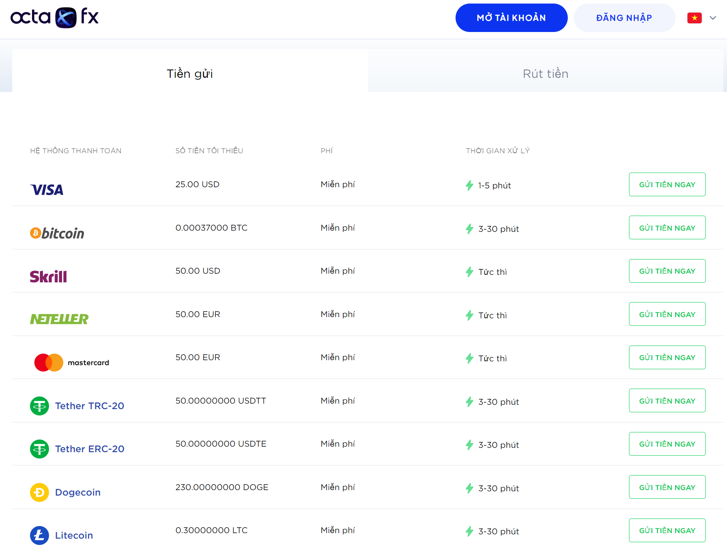
Task: Click the lightning icon in the Skrill row
Action: [x=469, y=272]
